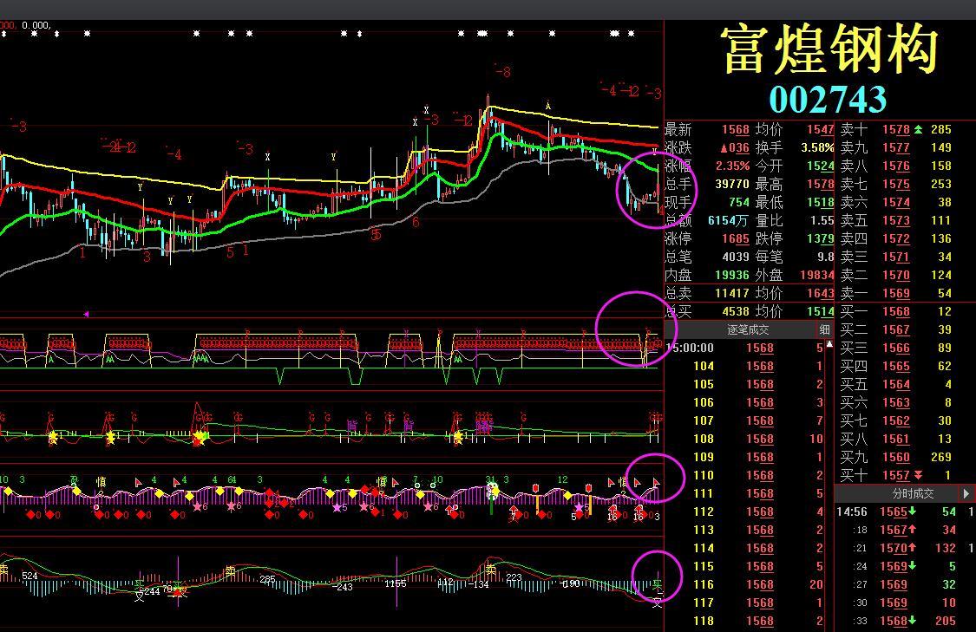The height and width of the screenshot is (632, 976).
Task: Select the 卖一 best ask row label
Action: tap(854, 293)
